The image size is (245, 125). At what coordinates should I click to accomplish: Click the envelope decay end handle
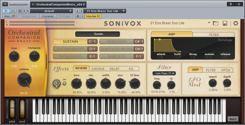pos(180,52)
